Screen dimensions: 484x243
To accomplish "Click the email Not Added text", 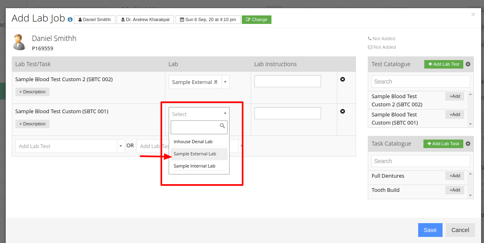I will [384, 47].
